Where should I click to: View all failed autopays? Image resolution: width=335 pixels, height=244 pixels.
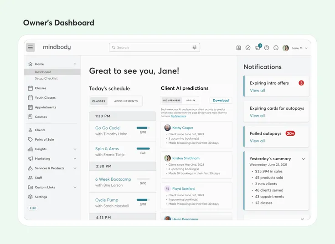coord(258,141)
